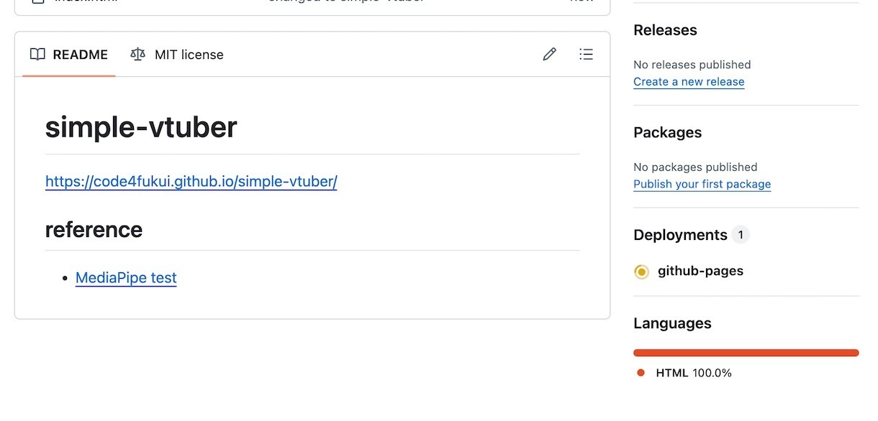Click Publish your first package
This screenshot has height=421, width=878.
[702, 184]
